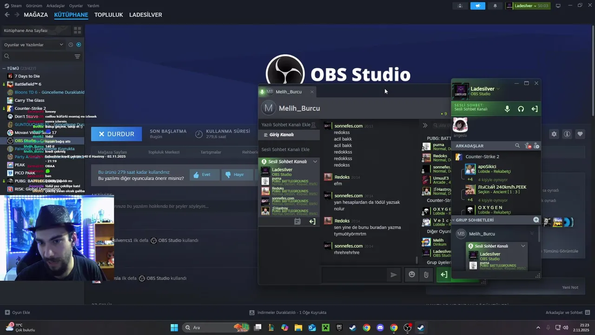Screen dimensions: 595x335
Task: Open Oyunlar ve Yazılımlar filter dropdown
Action: [x=33, y=45]
